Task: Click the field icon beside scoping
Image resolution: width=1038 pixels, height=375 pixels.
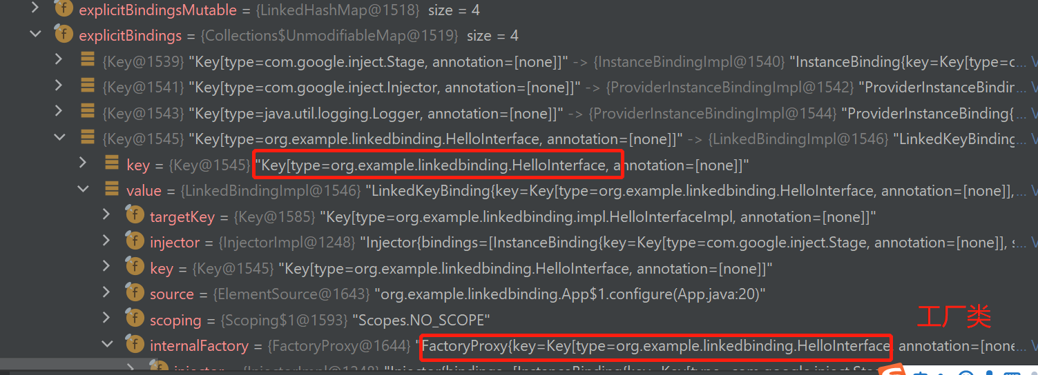Action: [x=135, y=318]
